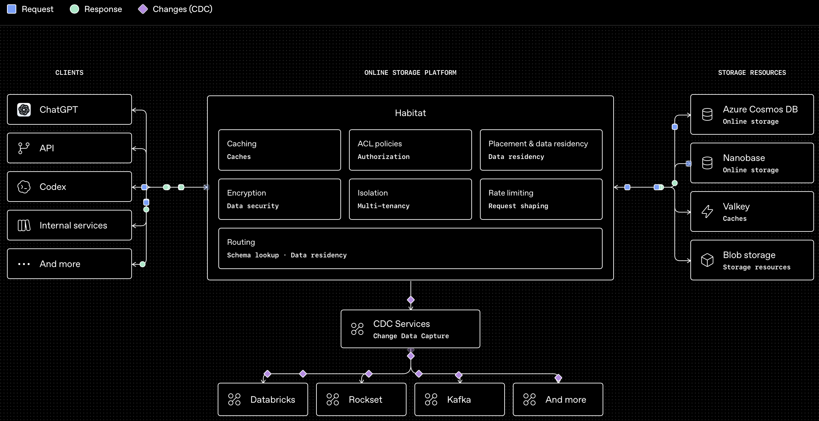
Task: Click the ChatGPT logo icon
Action: click(x=24, y=110)
